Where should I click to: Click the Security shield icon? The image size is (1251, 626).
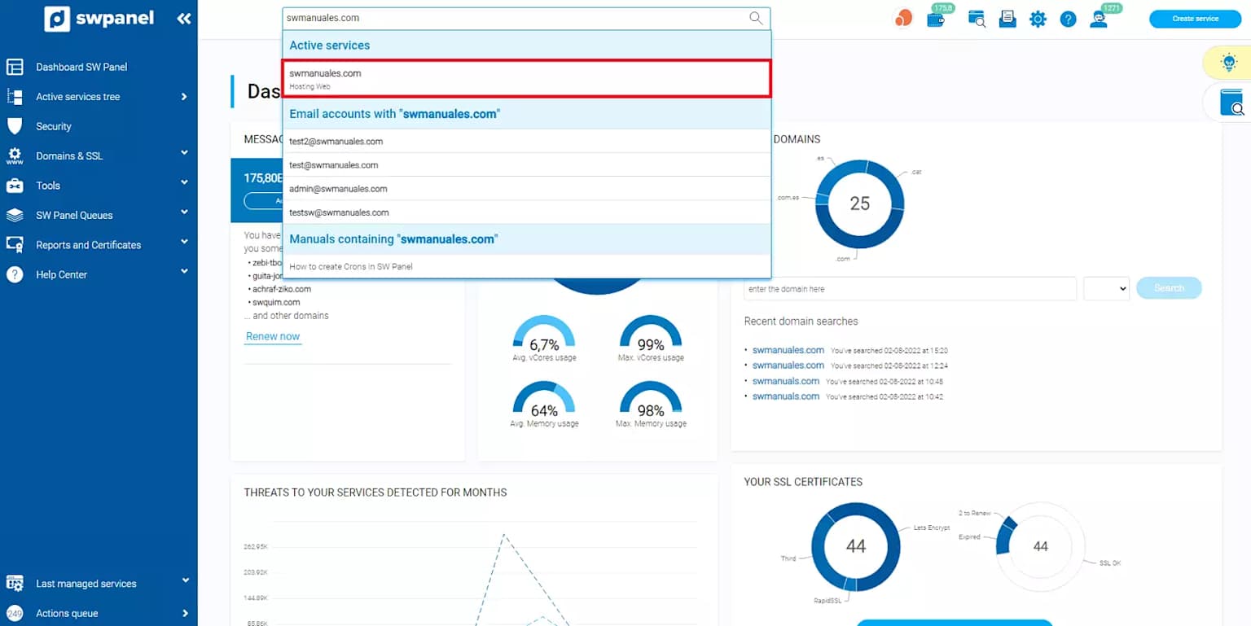pos(15,126)
